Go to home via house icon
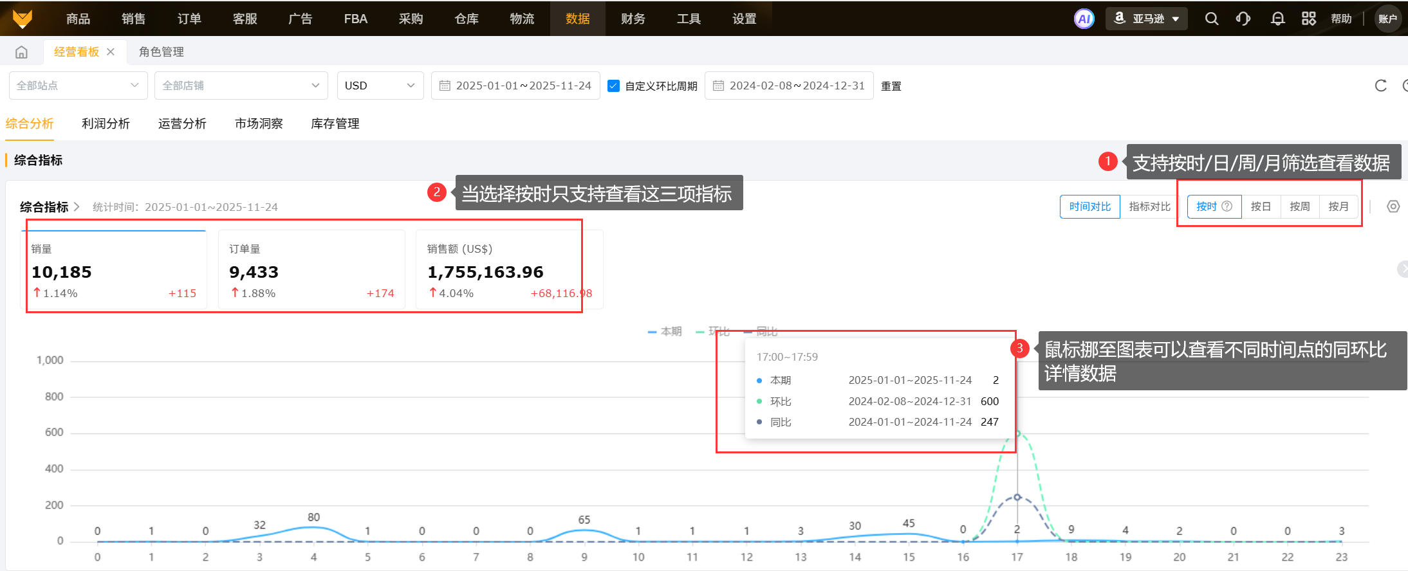The width and height of the screenshot is (1408, 571). pos(21,52)
